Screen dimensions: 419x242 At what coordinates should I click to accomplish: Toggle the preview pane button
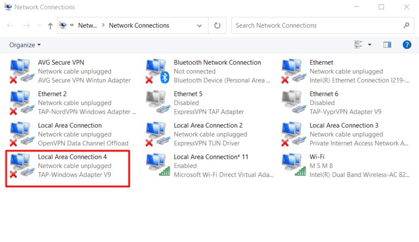tap(387, 45)
